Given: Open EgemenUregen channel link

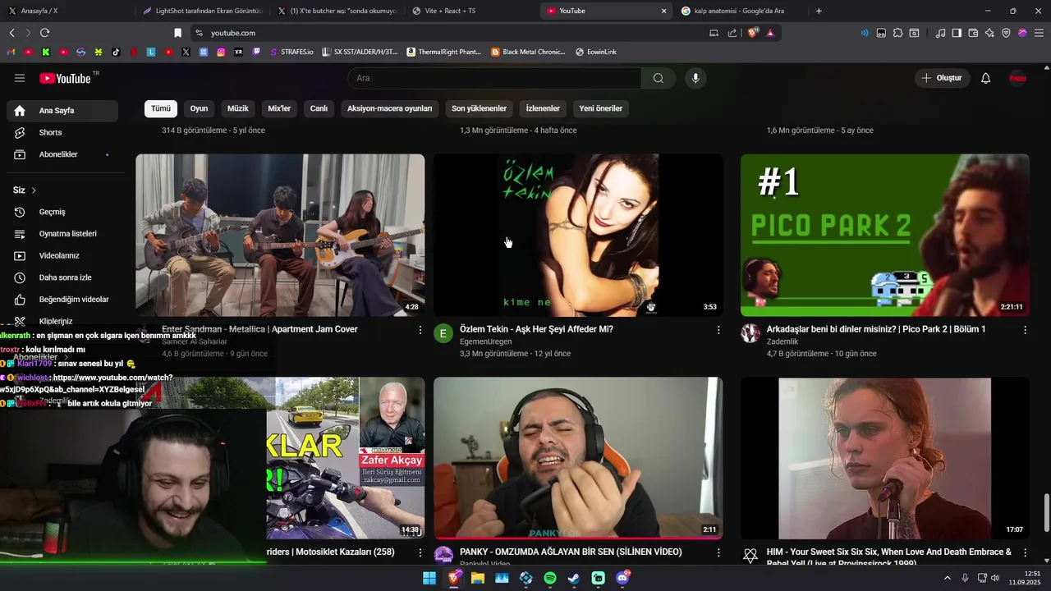Looking at the screenshot, I should point(485,341).
